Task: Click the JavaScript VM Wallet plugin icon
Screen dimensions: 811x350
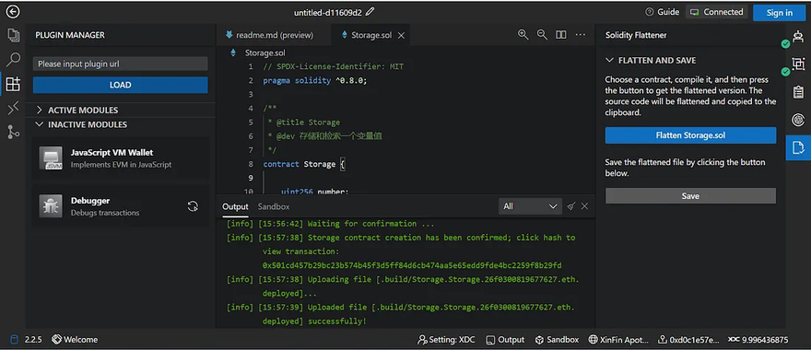Action: pyautogui.click(x=51, y=157)
